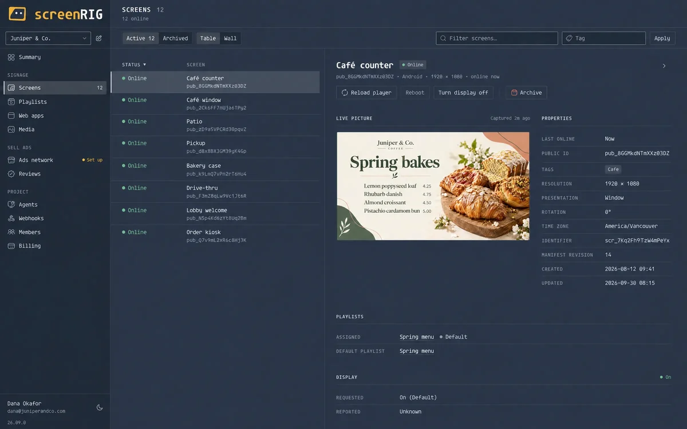Viewport: 687px width, 429px height.
Task: Open Members in the sidebar
Action: click(55, 232)
